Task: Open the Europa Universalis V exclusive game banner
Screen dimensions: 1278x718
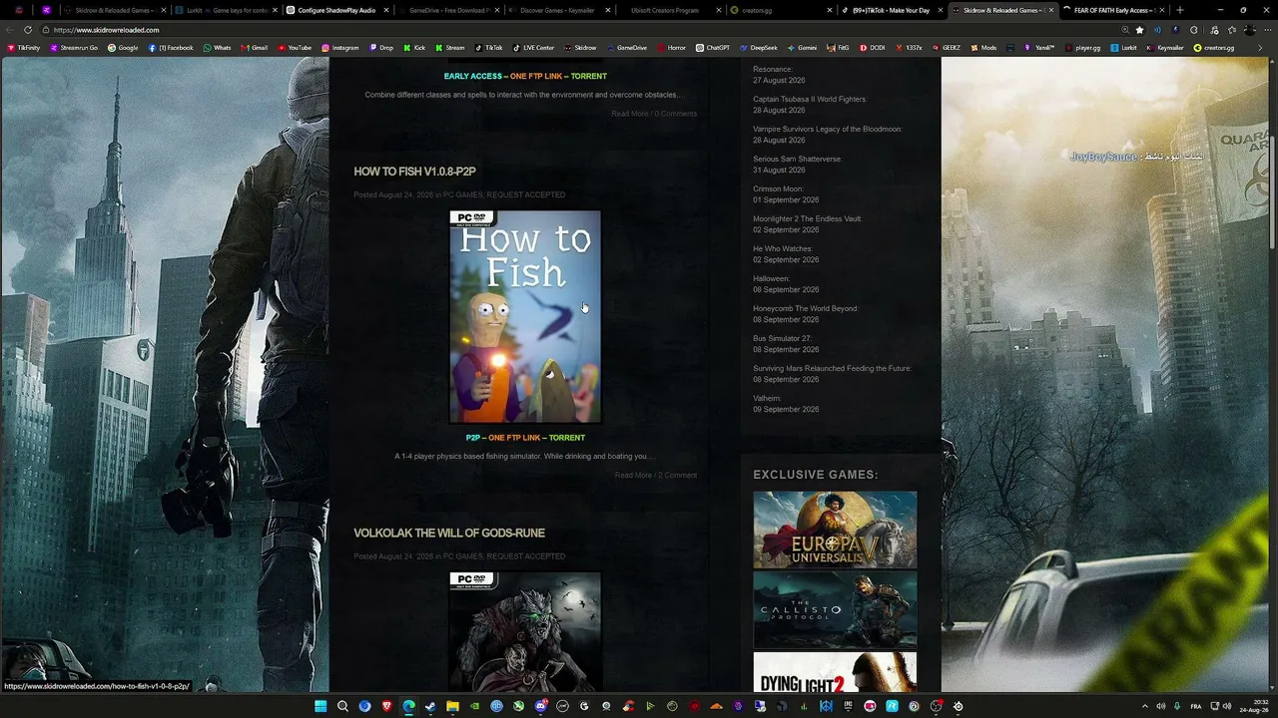Action: (x=835, y=530)
